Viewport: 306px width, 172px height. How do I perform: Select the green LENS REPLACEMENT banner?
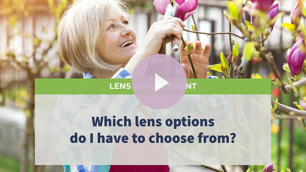153,86
